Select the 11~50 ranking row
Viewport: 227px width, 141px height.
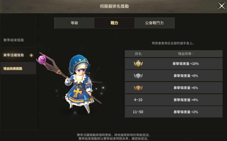click(173, 112)
